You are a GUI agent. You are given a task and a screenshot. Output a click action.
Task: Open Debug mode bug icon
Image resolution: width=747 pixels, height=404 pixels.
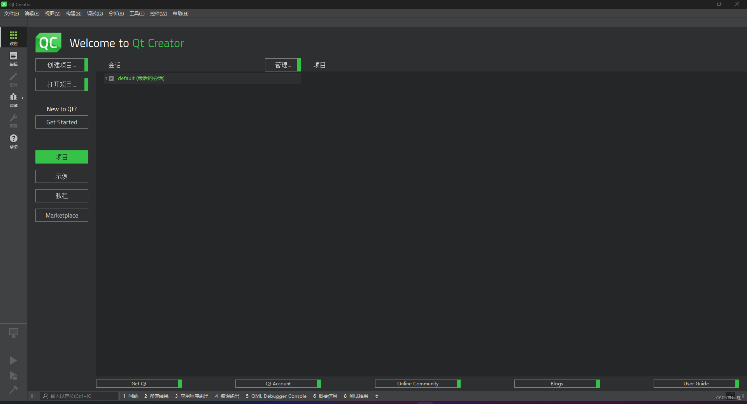coord(14,99)
